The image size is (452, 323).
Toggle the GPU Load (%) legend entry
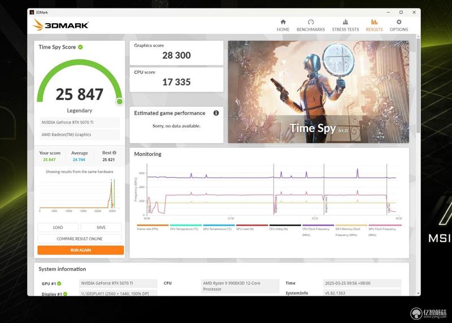click(252, 227)
